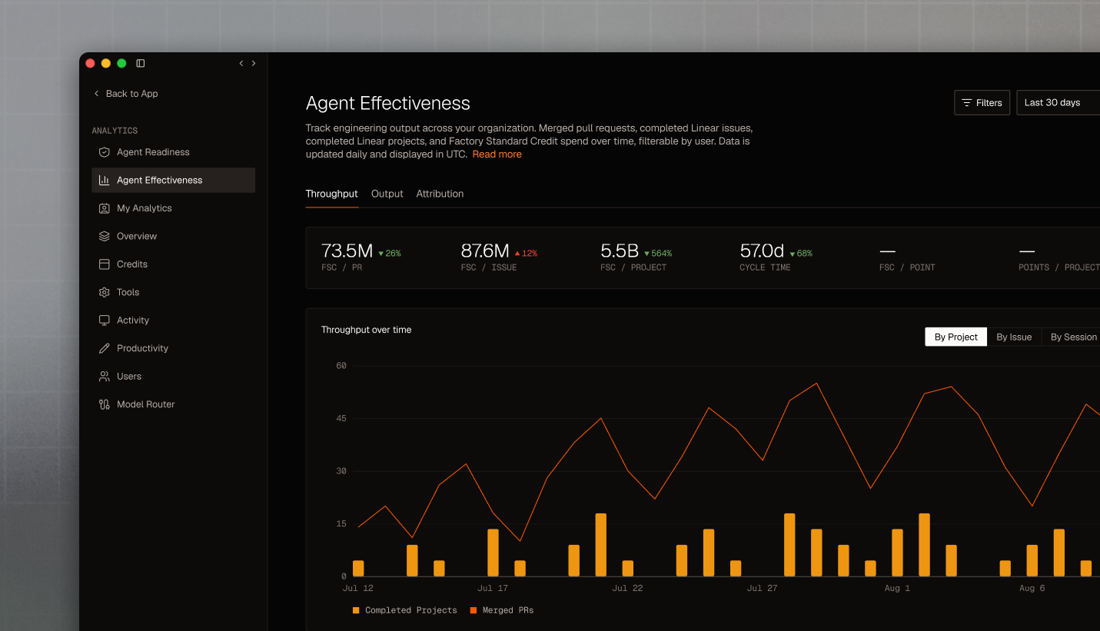Go back with the Back to App chevron
This screenshot has width=1100, height=631.
pyautogui.click(x=96, y=94)
